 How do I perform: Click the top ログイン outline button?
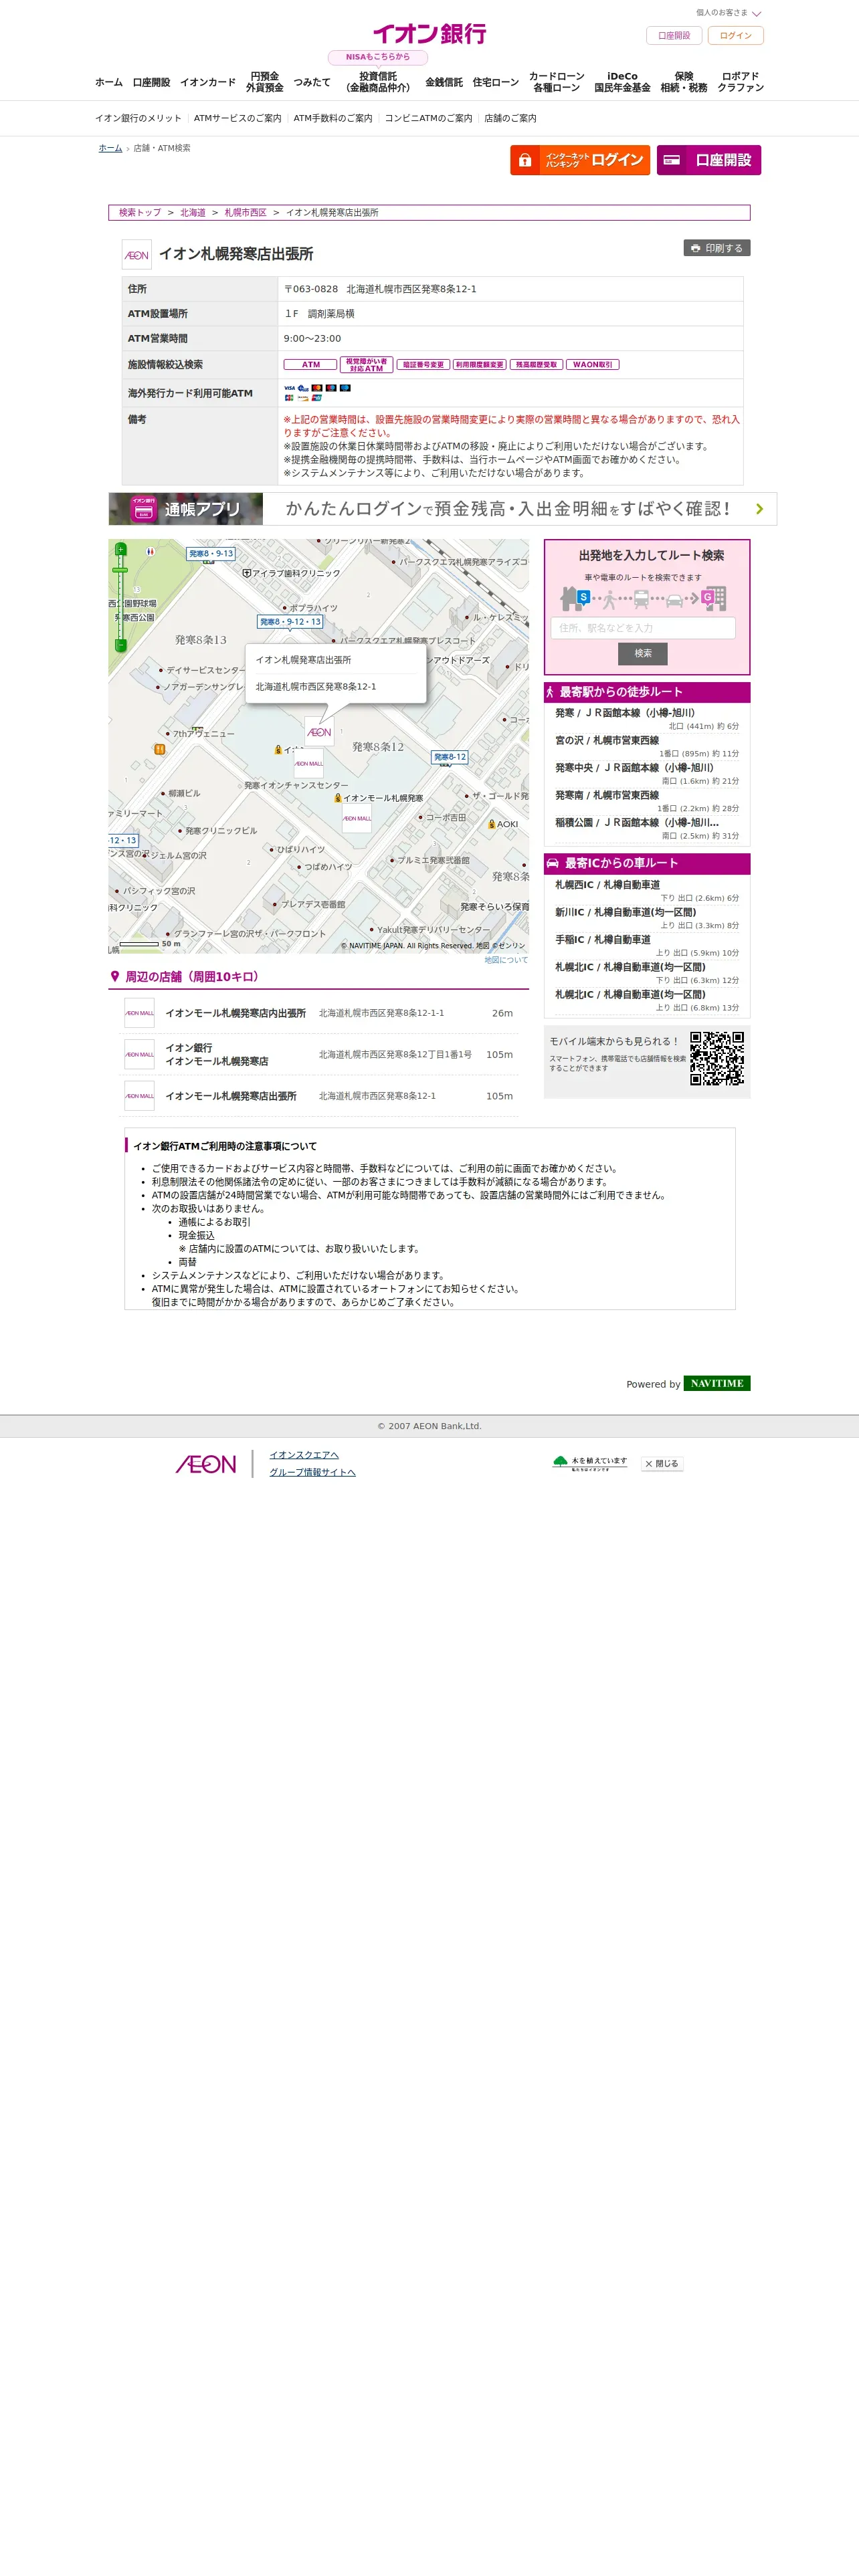(x=736, y=36)
